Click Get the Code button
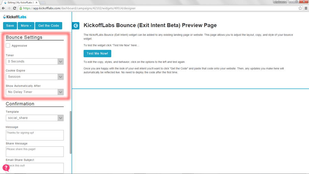Screen dimensions: 309x174 click(x=49, y=26)
